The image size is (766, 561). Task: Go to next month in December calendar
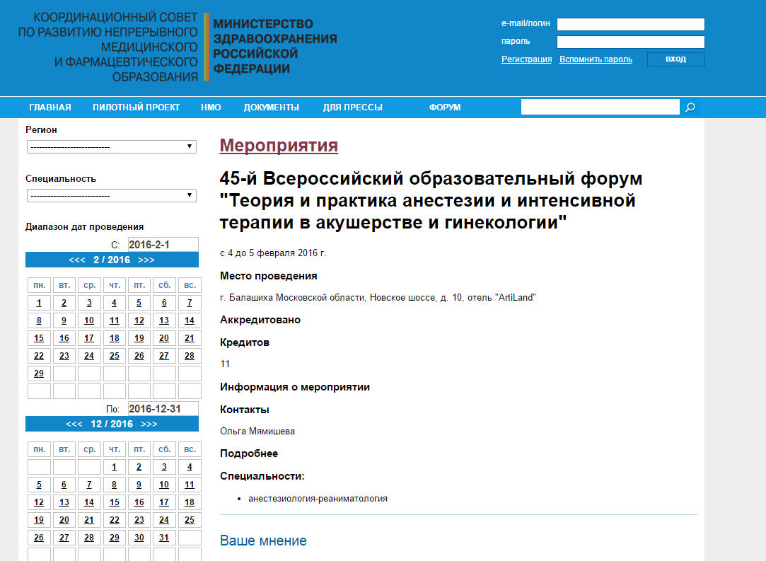(149, 424)
